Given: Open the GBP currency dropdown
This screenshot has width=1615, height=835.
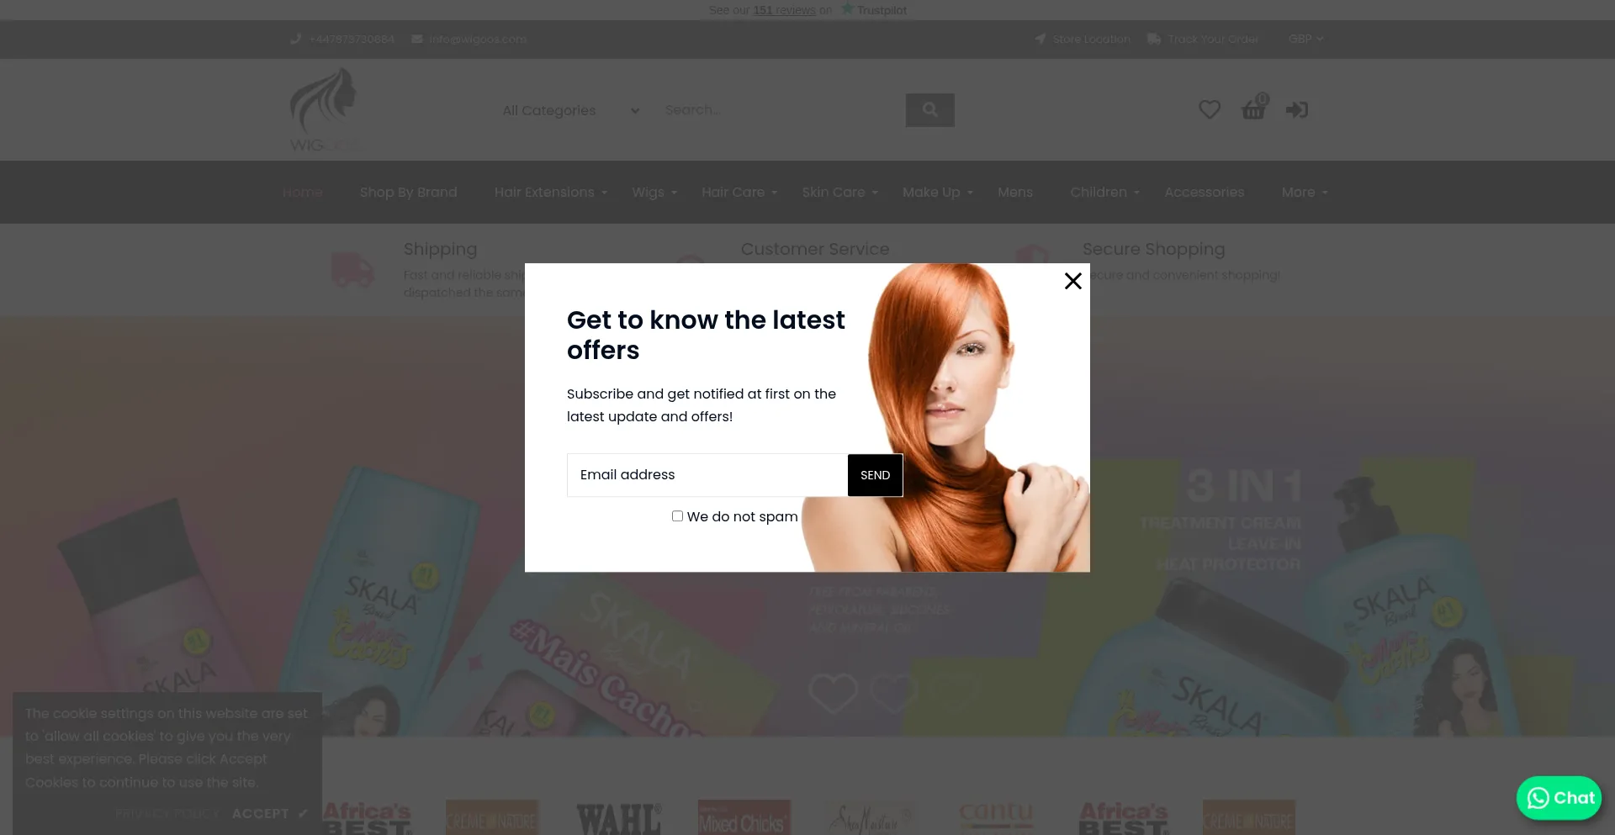Looking at the screenshot, I should click(x=1306, y=39).
